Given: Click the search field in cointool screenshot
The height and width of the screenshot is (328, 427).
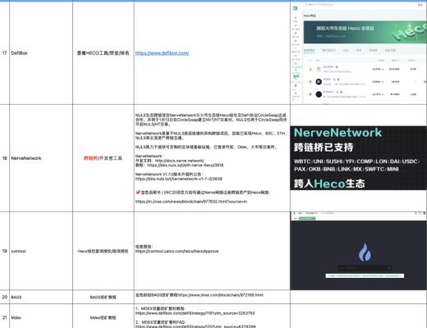Looking at the screenshot, I should pyautogui.click(x=365, y=268).
